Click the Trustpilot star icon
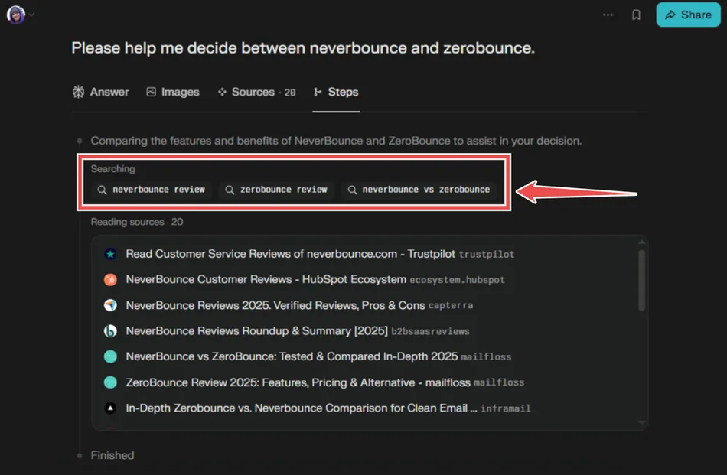727x475 pixels. pyautogui.click(x=110, y=254)
